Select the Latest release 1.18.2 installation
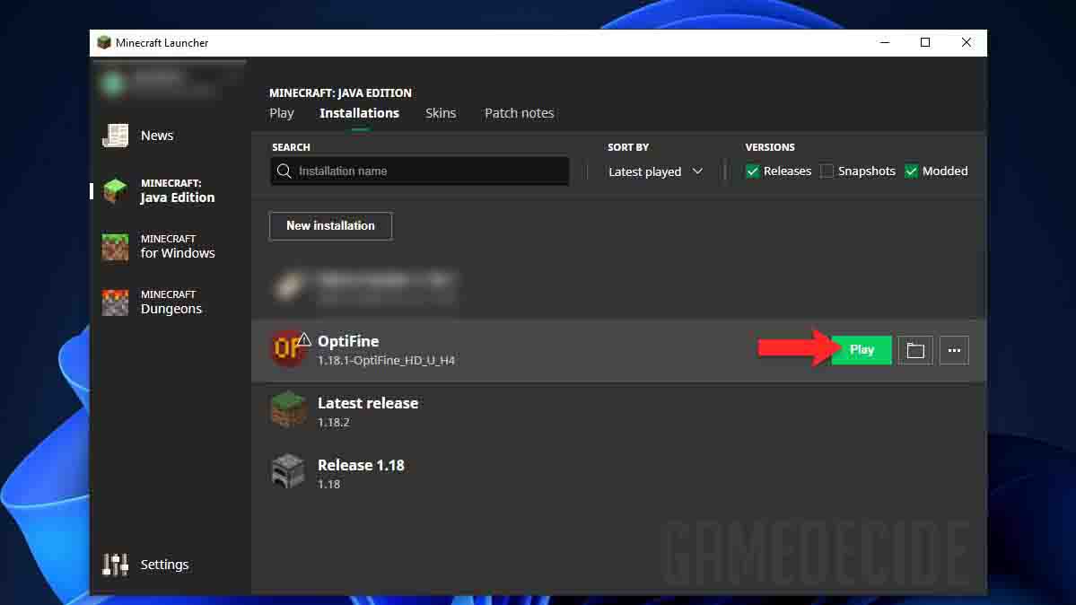1076x605 pixels. click(619, 411)
